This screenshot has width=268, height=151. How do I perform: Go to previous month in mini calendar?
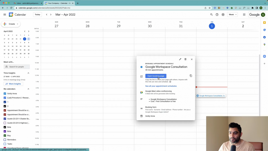coord(25,31)
